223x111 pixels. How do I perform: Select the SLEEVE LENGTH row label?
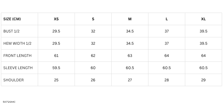tap(18, 68)
